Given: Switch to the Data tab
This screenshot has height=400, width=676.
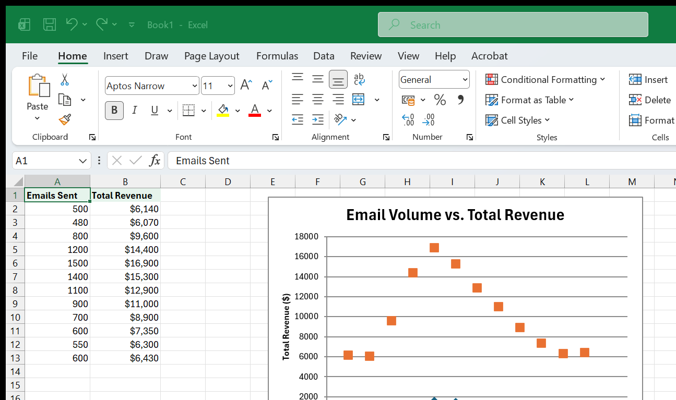Looking at the screenshot, I should coord(324,56).
